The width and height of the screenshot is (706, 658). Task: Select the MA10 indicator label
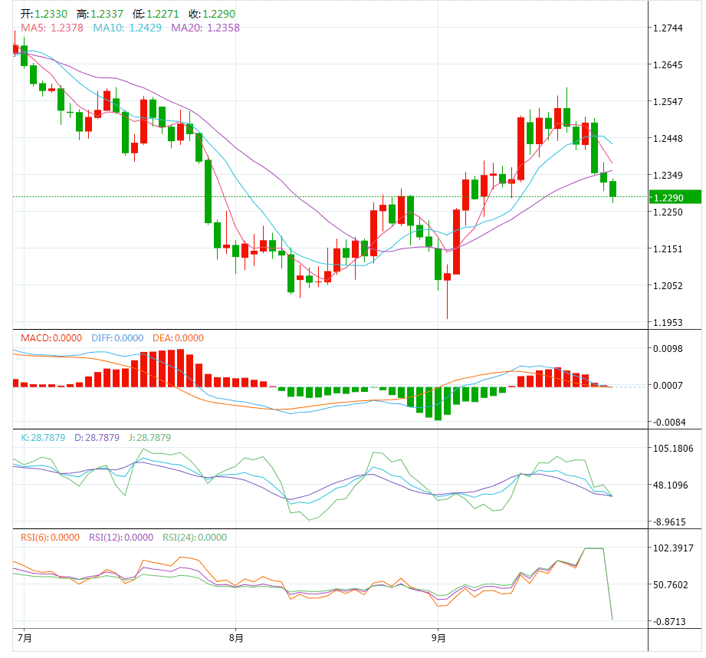[x=127, y=28]
